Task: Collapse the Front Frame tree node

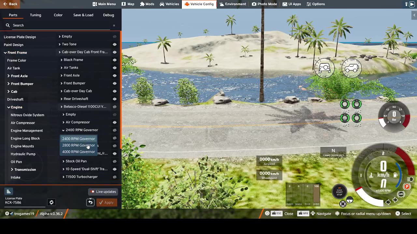Action: [5, 53]
